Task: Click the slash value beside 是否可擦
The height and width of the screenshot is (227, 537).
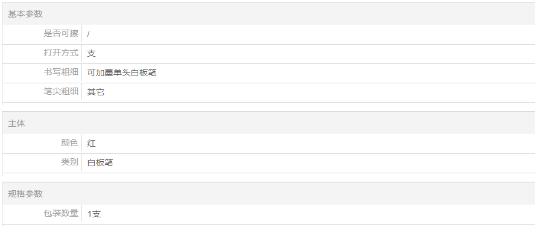Action: coord(88,34)
